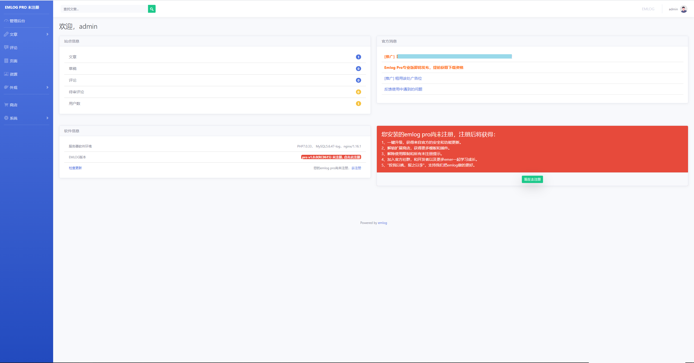
Task: Expand the 文章 submenu chevron
Action: tap(47, 34)
